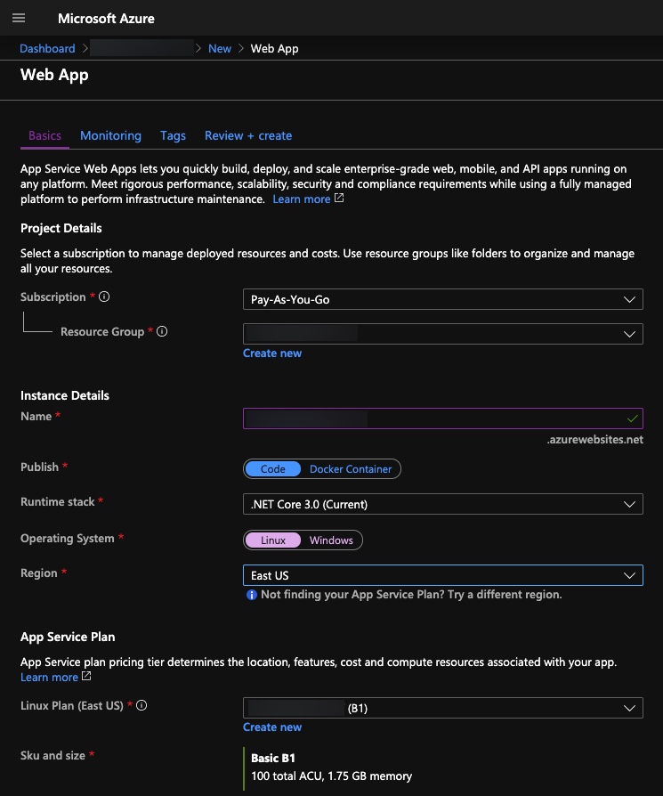Switch to the Monitoring tab
The image size is (663, 796).
(110, 135)
